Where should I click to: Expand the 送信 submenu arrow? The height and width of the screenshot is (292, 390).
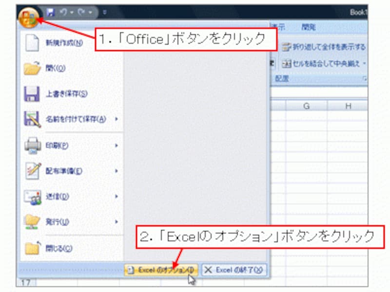pyautogui.click(x=116, y=197)
